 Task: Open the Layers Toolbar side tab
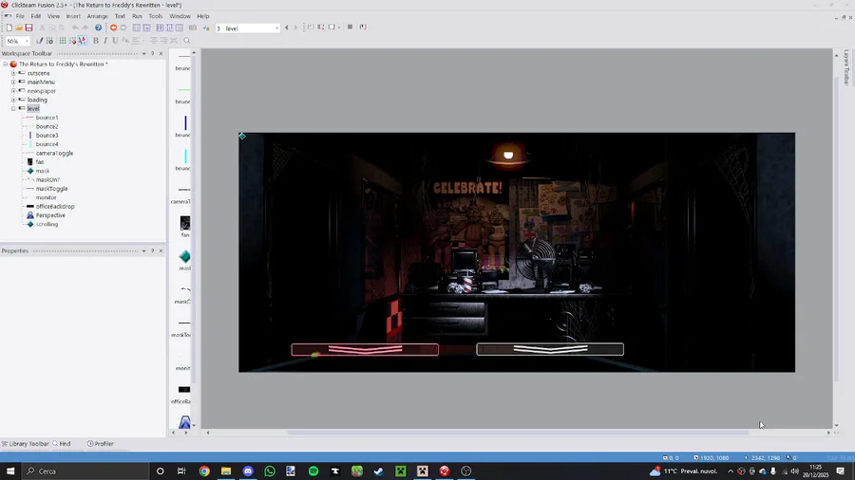(x=846, y=67)
